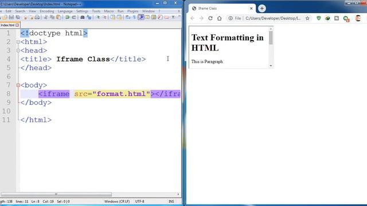Click the Zoom Out icon in Notepad++ toolbar
367x206 pixels.
coord(104,17)
